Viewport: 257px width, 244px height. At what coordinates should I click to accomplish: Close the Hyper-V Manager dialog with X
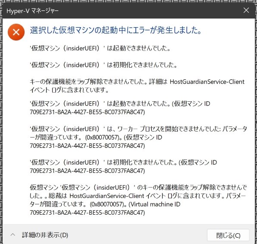click(x=246, y=10)
